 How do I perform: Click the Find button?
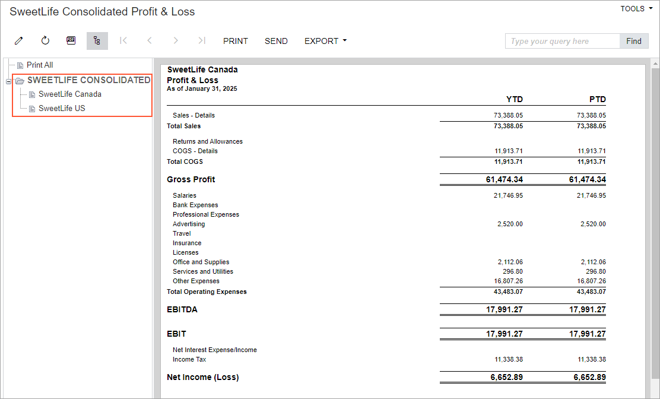634,41
